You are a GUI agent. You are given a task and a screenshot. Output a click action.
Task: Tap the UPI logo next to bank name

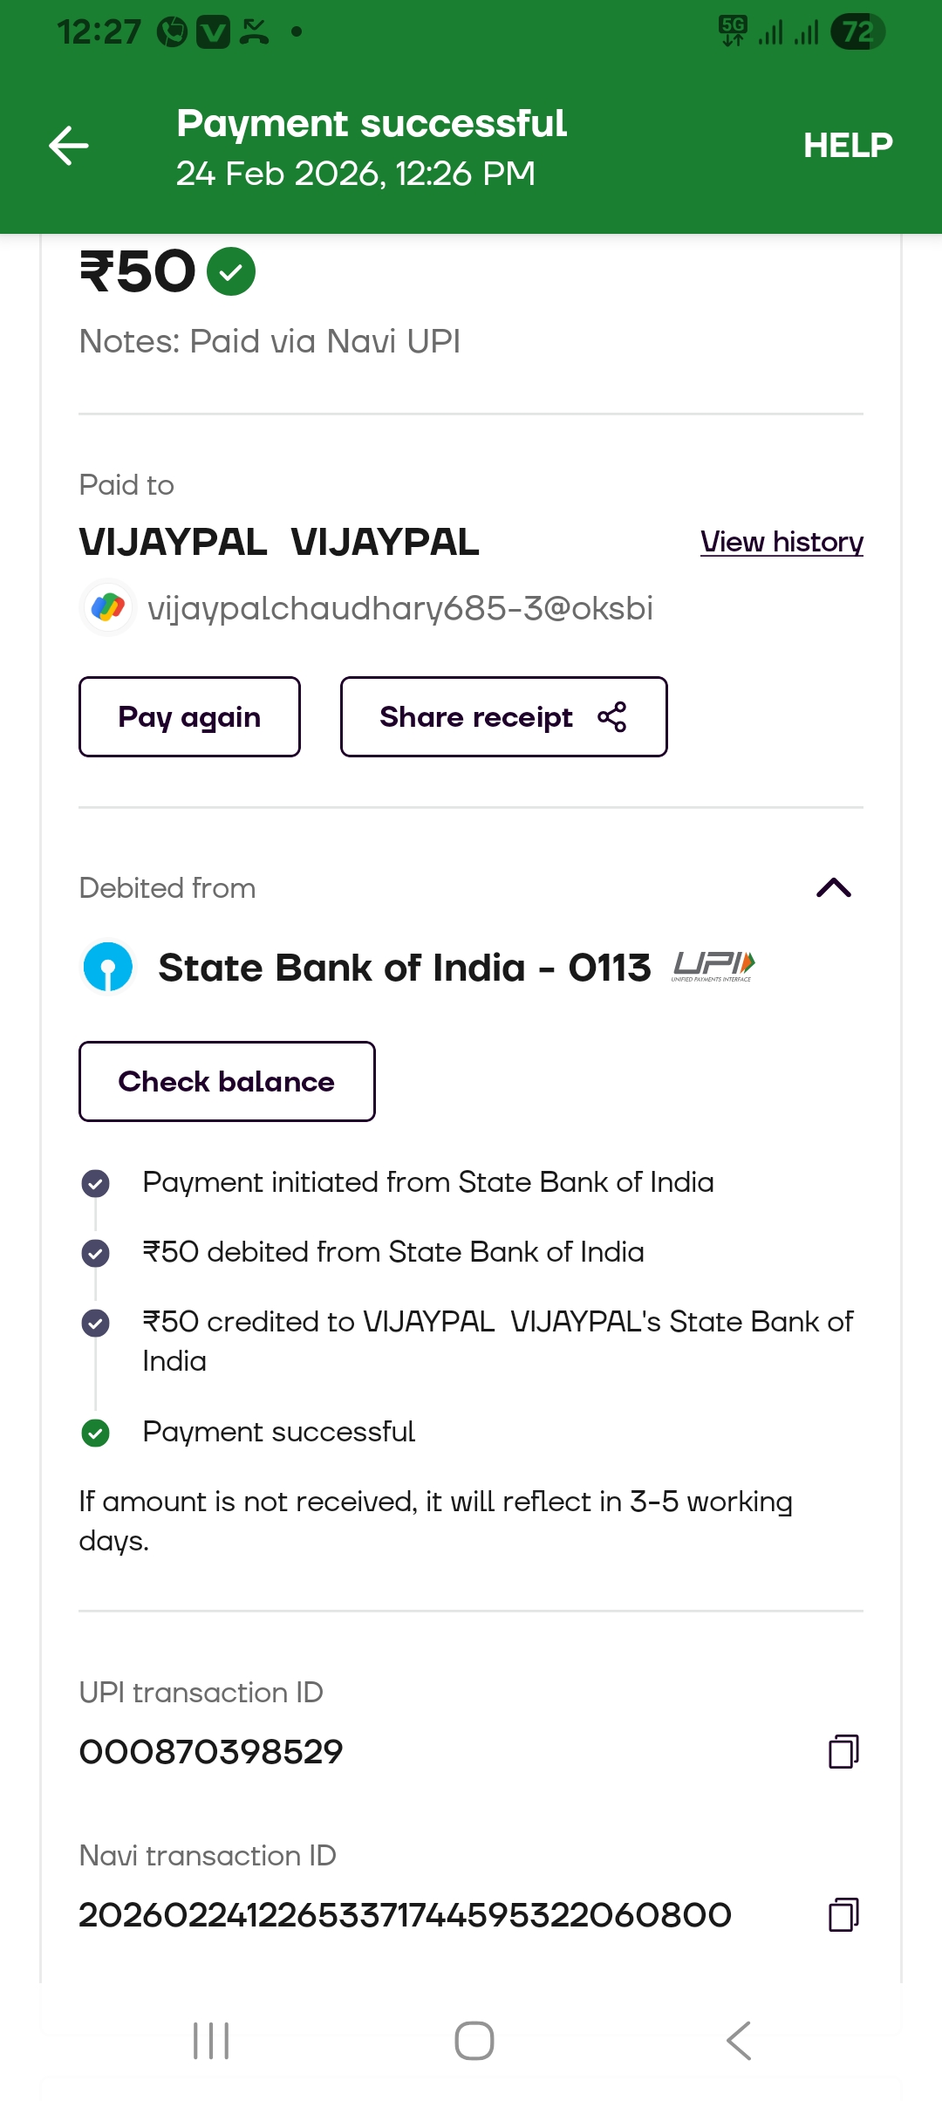tap(713, 966)
